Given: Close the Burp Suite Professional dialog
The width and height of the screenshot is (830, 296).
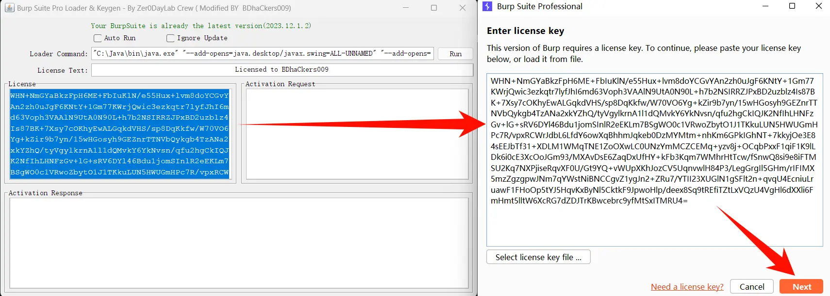Looking at the screenshot, I should 819,6.
